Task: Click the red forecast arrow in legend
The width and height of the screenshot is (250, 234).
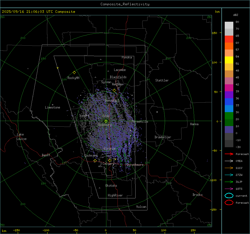Action: (x=229, y=154)
